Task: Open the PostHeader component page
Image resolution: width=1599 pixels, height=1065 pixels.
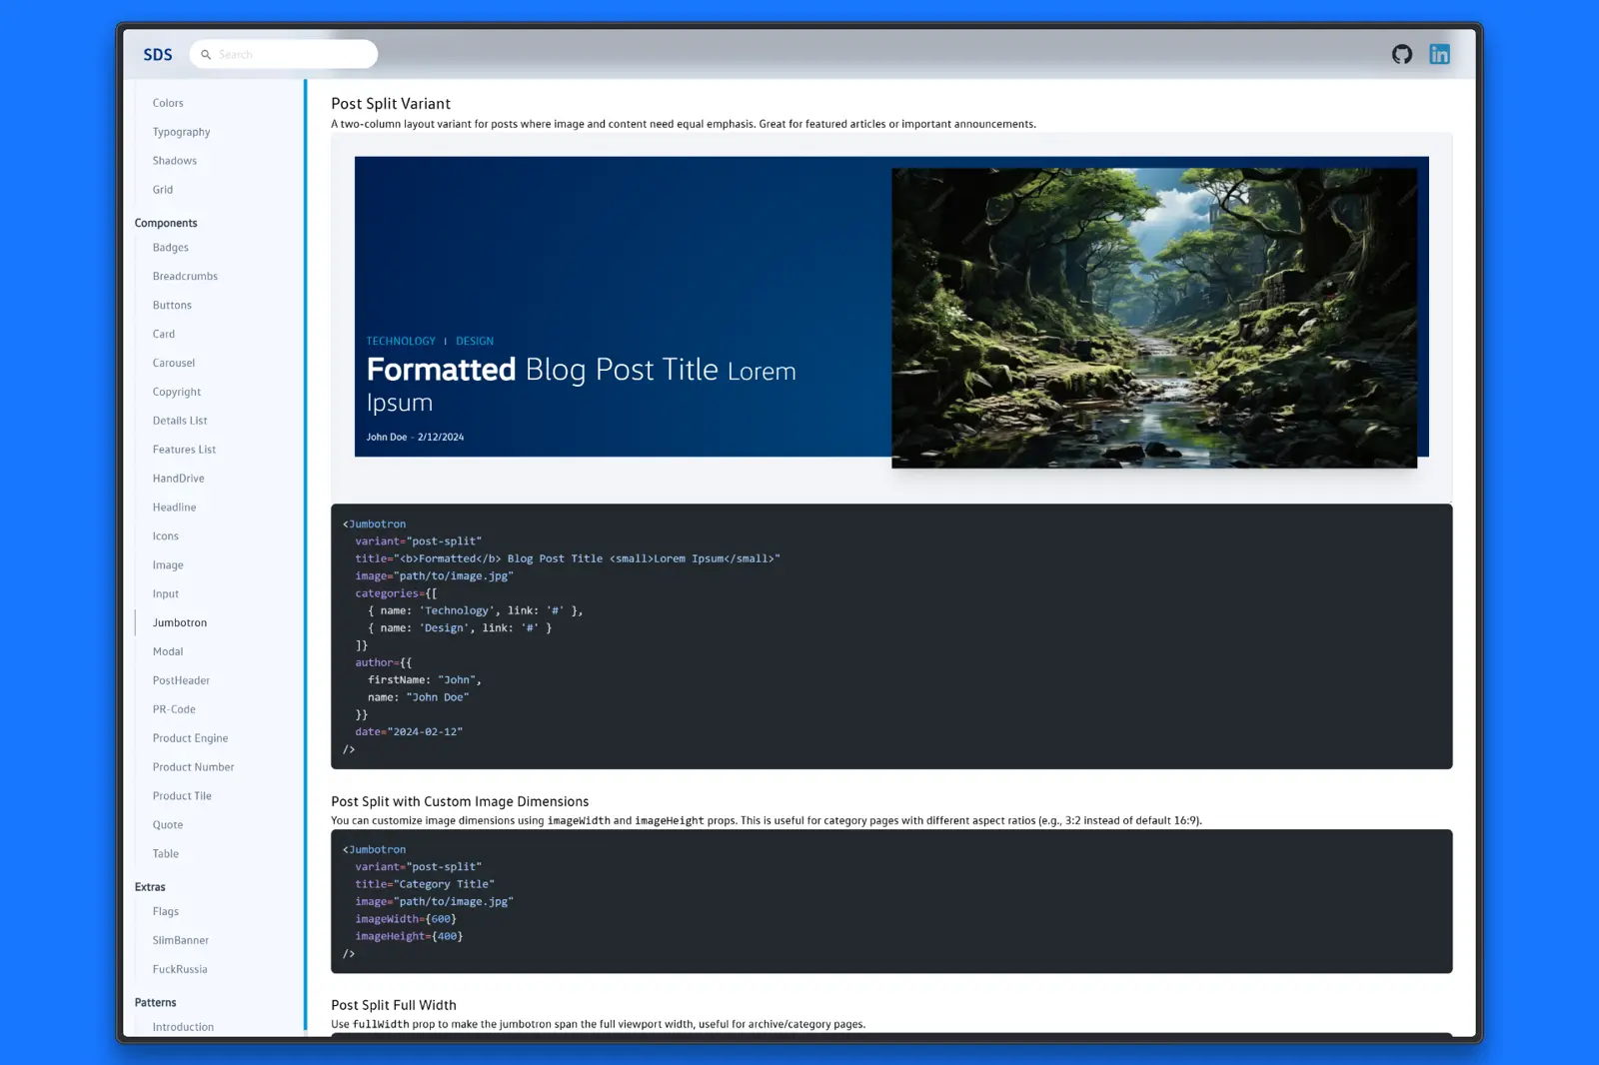Action: point(181,680)
